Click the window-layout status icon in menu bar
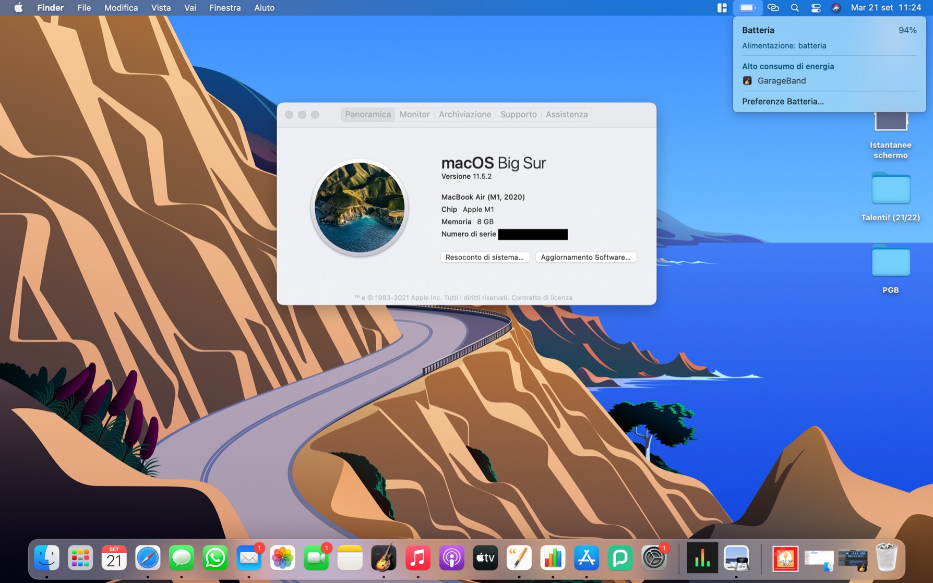The width and height of the screenshot is (933, 583). pyautogui.click(x=722, y=8)
